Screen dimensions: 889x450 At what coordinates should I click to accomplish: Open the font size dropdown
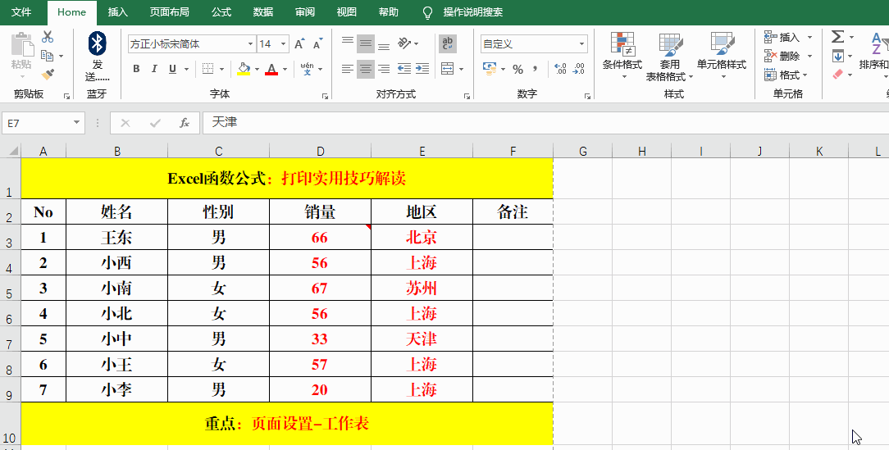click(x=283, y=44)
